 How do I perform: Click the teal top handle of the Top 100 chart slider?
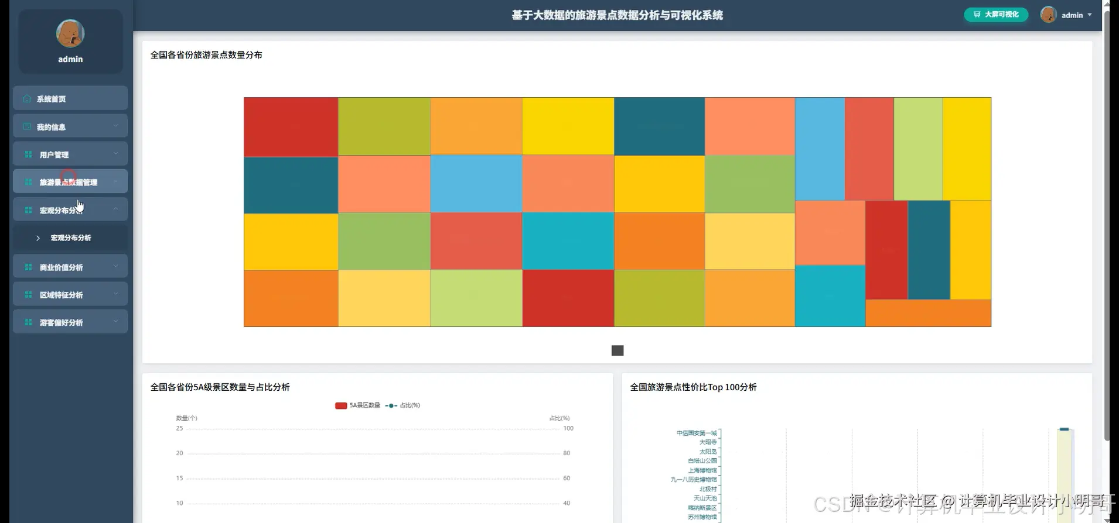1065,429
